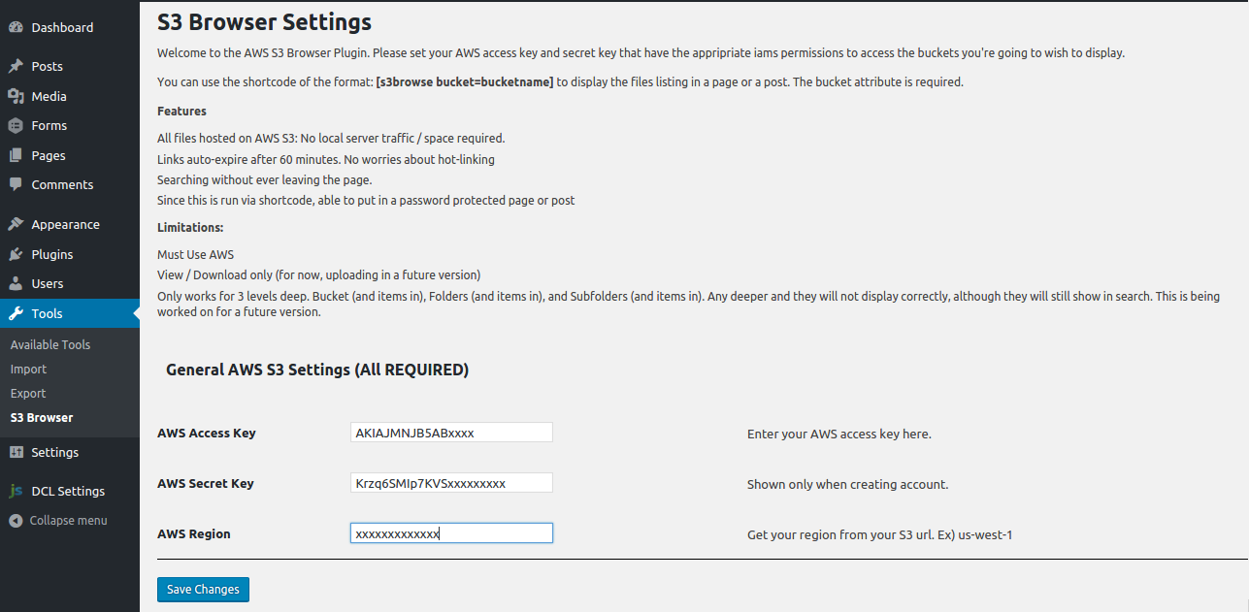Click the DCL Settings js icon

16,491
